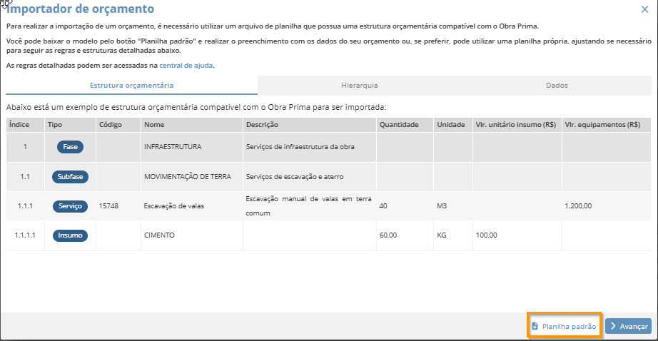The height and width of the screenshot is (341, 658).
Task: Select the MOVIMENTAÇÃO DE TERRA cell
Action: (x=188, y=176)
